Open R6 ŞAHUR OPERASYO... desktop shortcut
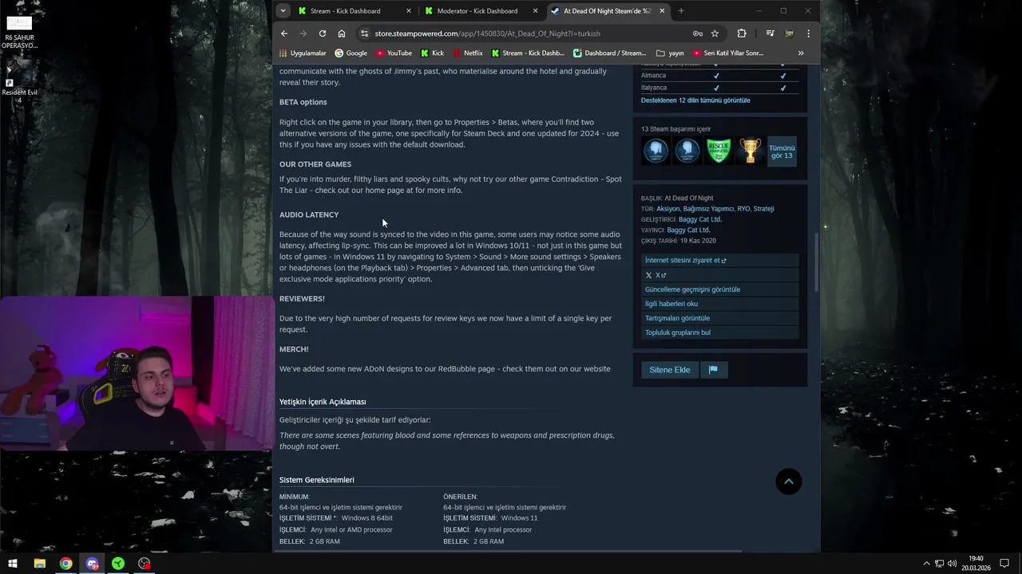This screenshot has width=1022, height=574. click(19, 32)
